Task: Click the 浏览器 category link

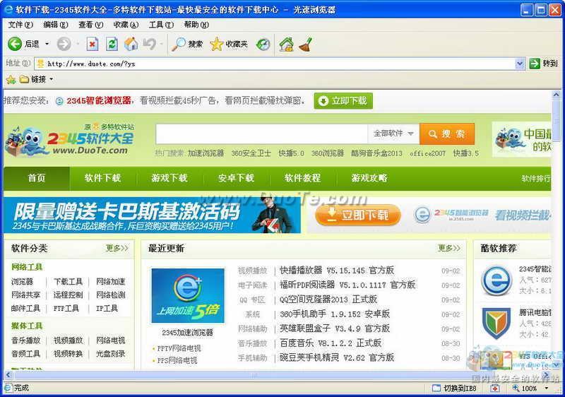Action: (x=23, y=281)
